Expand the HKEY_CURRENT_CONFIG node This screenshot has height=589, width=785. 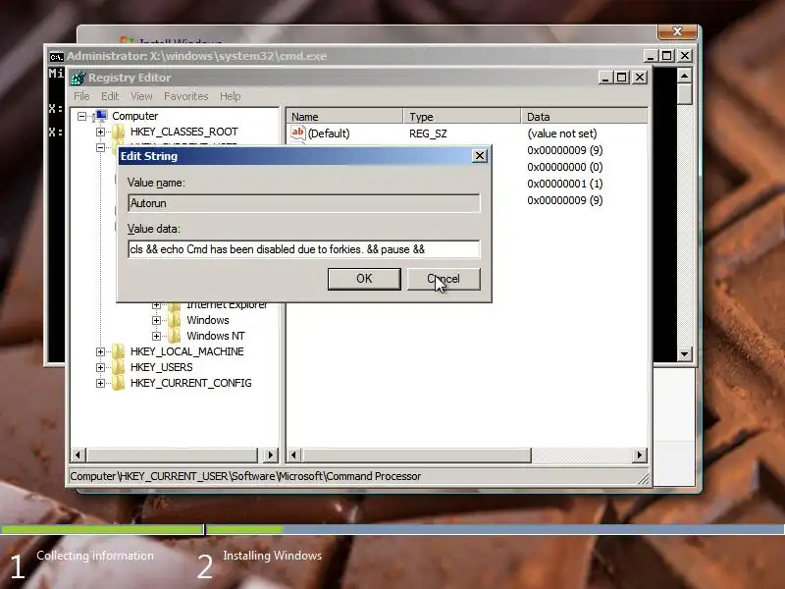pyautogui.click(x=100, y=383)
